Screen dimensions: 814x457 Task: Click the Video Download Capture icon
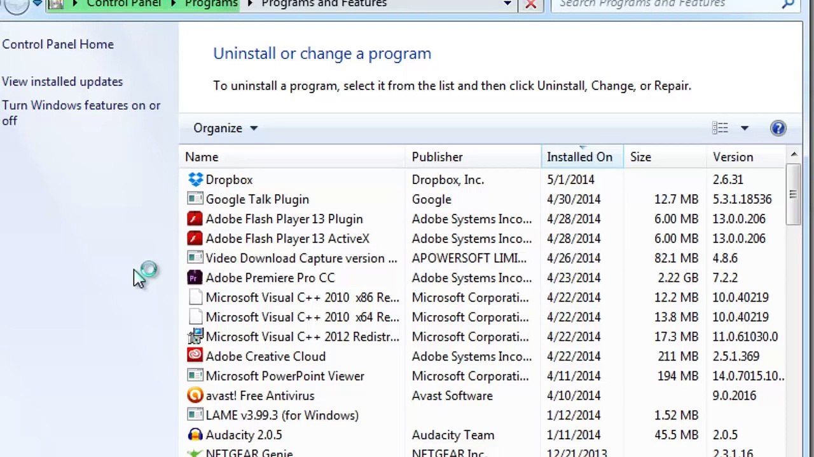coord(195,258)
